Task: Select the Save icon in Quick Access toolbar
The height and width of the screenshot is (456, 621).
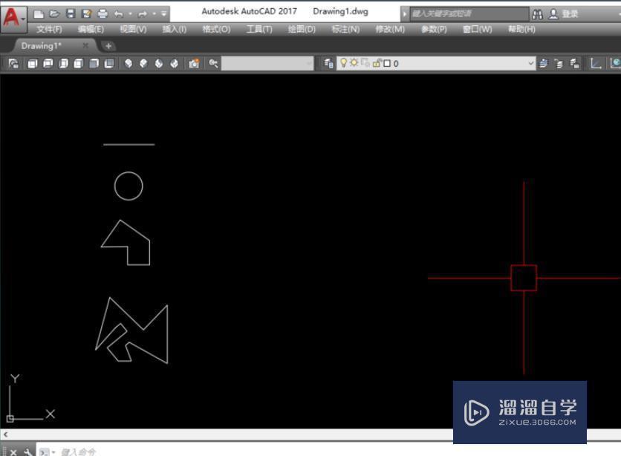Action: [71, 12]
